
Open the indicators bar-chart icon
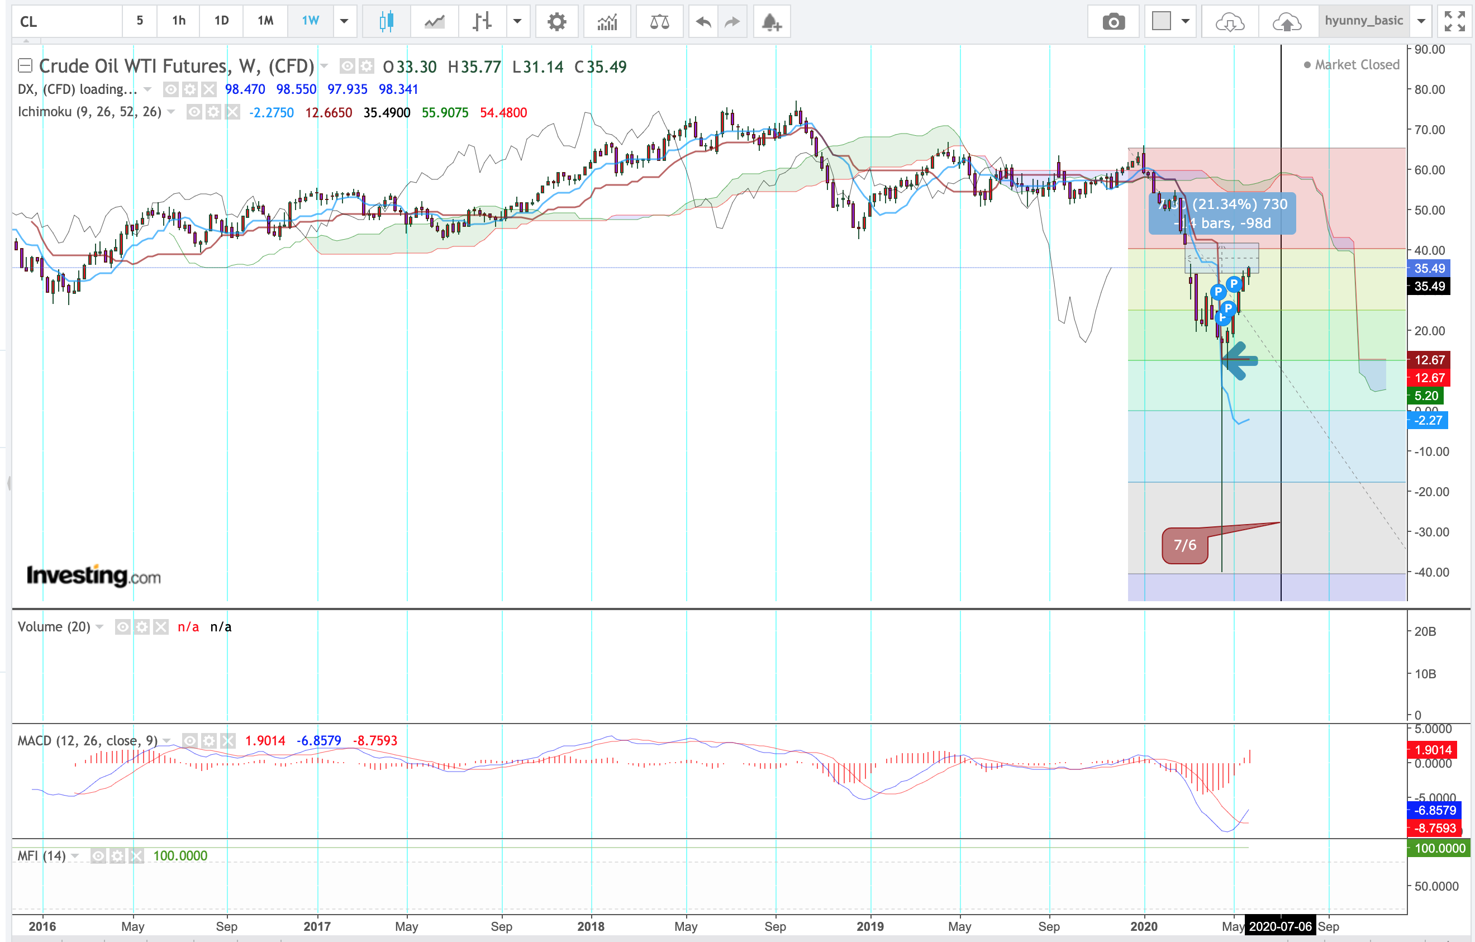[x=607, y=22]
